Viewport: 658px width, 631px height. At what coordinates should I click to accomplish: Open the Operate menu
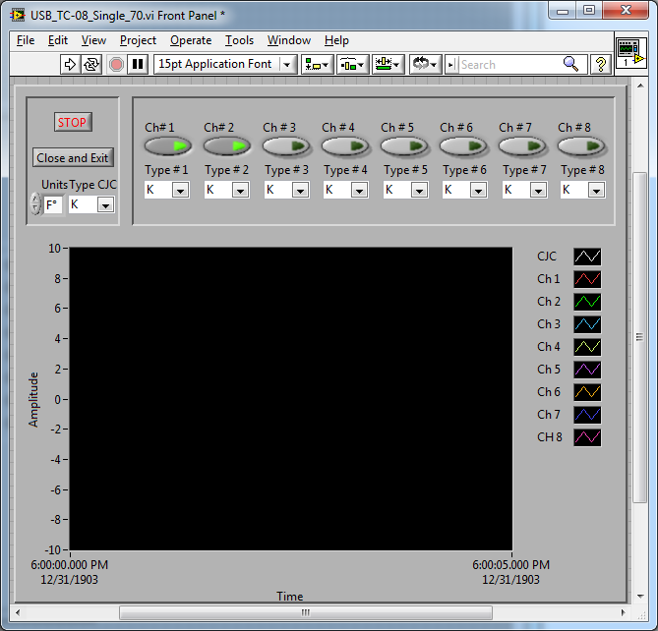coord(190,40)
